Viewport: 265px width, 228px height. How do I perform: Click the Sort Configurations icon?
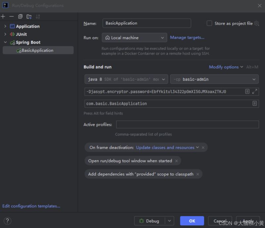[38, 17]
